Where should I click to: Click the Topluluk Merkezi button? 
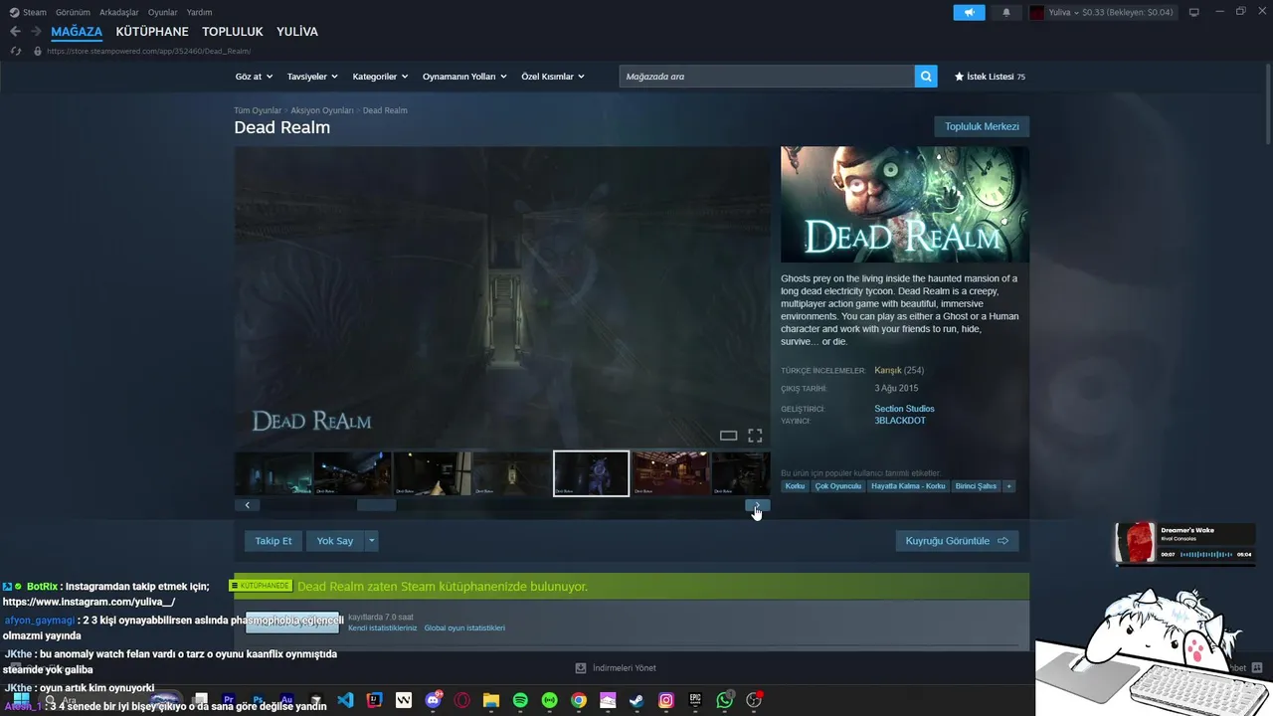(x=982, y=126)
